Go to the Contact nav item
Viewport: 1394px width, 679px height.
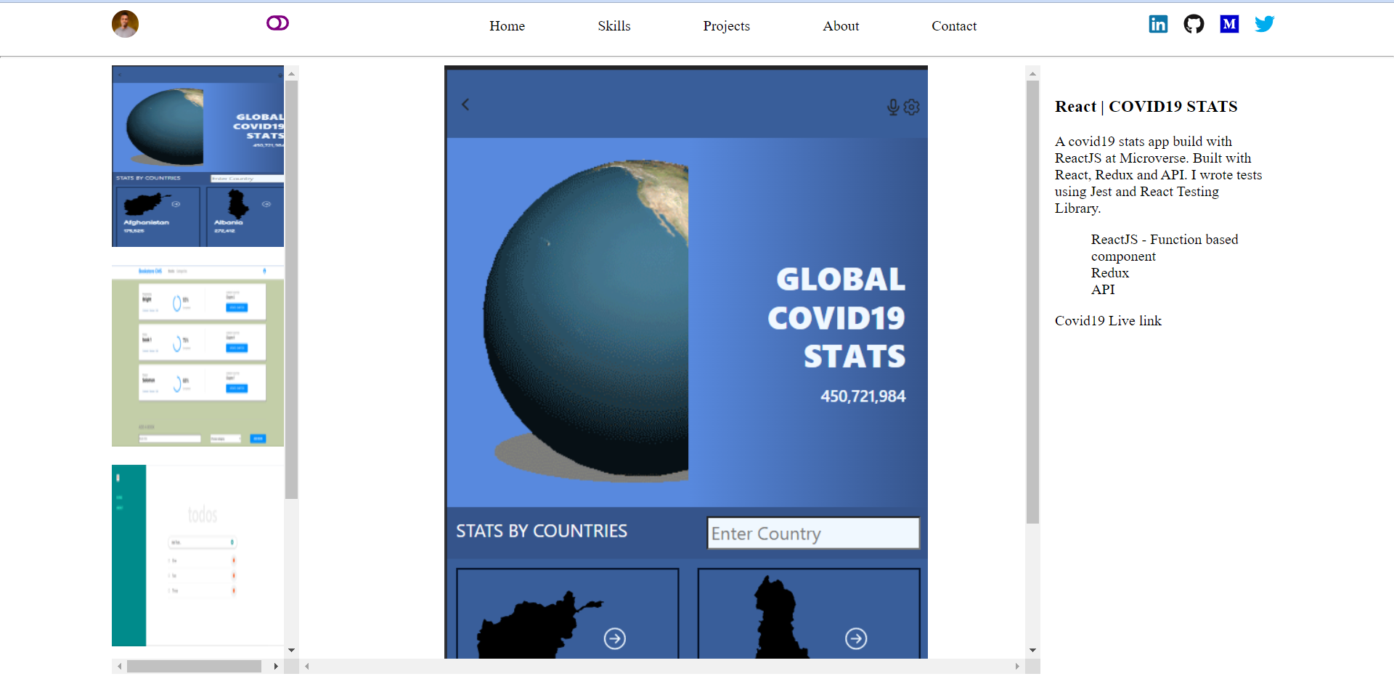pos(954,26)
